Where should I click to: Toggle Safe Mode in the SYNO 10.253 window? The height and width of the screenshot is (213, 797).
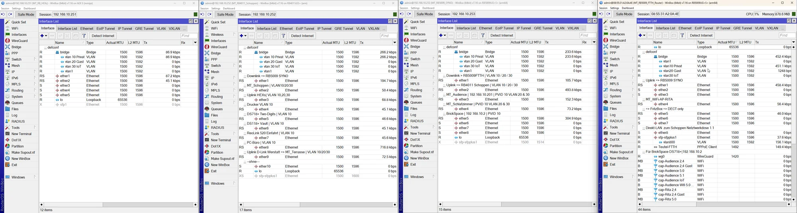pos(425,14)
